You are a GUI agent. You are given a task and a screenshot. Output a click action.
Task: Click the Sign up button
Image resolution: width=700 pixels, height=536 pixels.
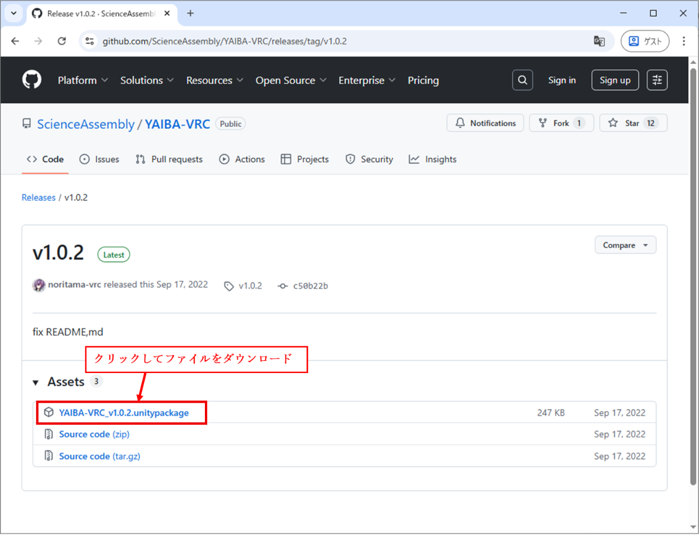(615, 80)
